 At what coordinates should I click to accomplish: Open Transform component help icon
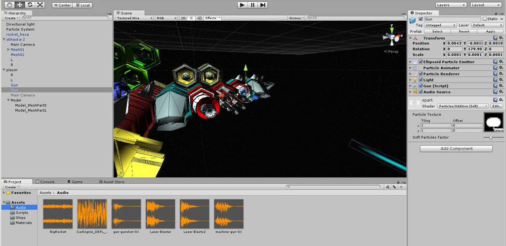point(495,38)
